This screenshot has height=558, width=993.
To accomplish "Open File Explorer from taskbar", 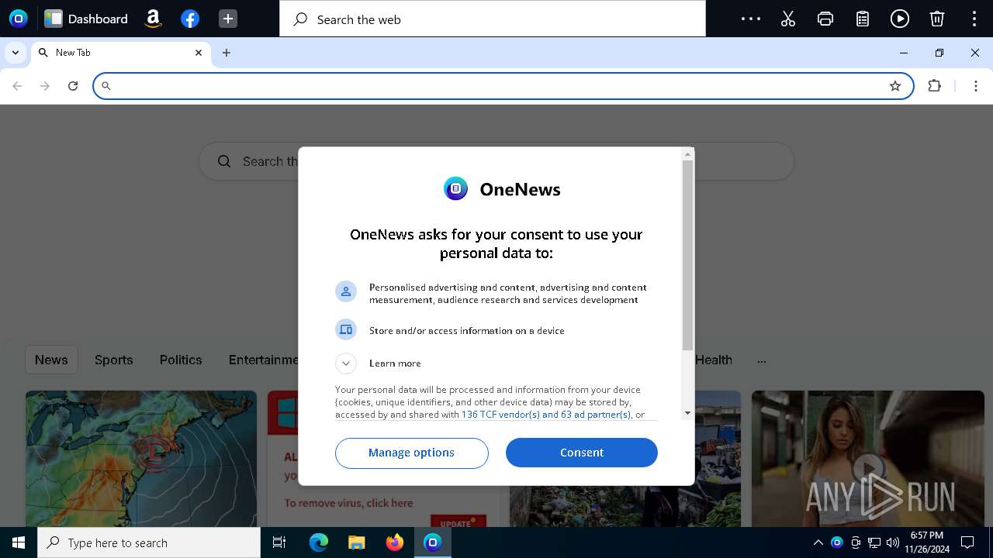I will [357, 542].
